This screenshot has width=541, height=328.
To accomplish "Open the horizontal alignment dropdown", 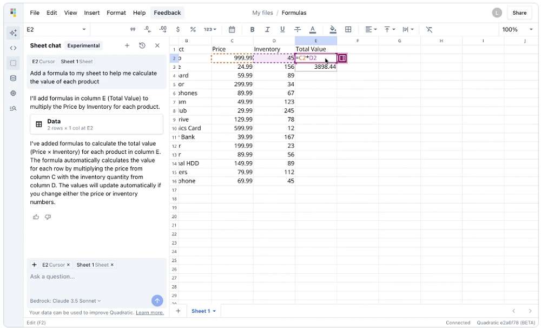I will (371, 30).
